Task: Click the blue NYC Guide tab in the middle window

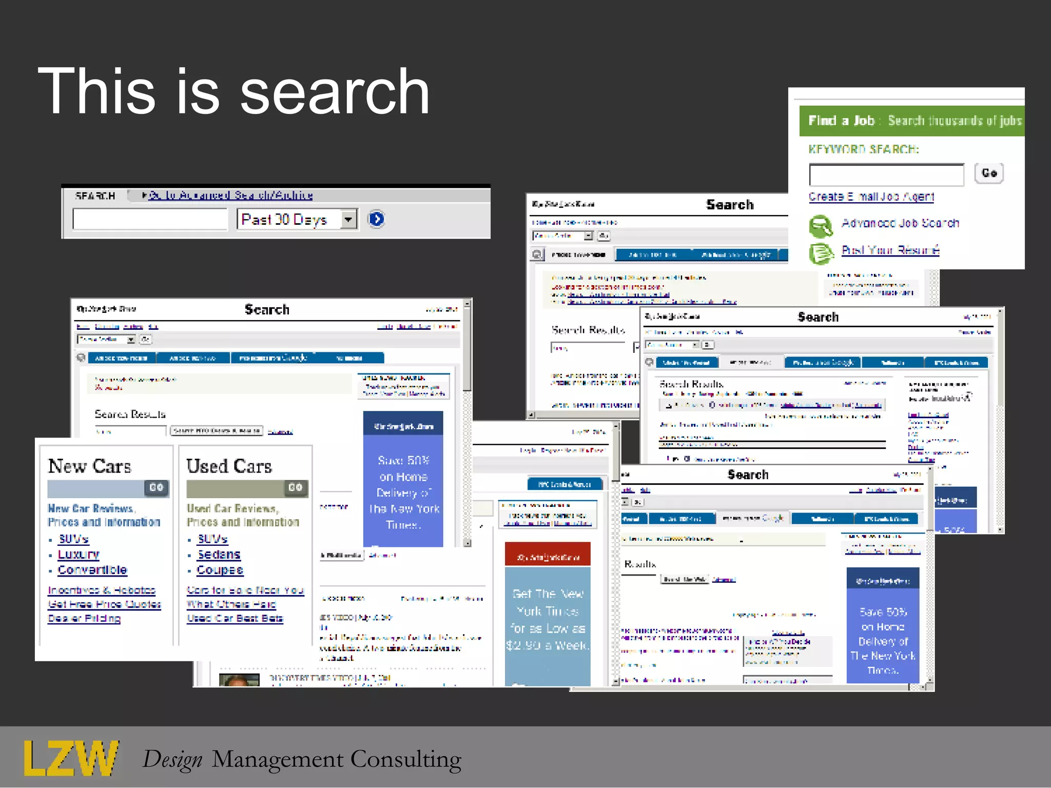Action: click(x=565, y=484)
